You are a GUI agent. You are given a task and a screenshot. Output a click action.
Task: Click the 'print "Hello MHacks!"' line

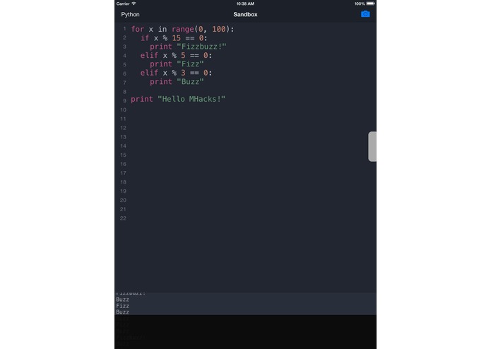pos(178,99)
